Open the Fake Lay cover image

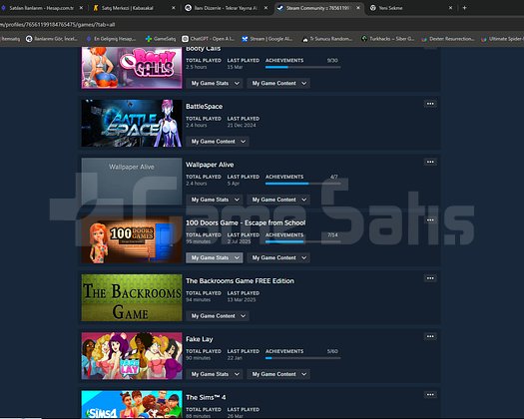pyautogui.click(x=132, y=356)
